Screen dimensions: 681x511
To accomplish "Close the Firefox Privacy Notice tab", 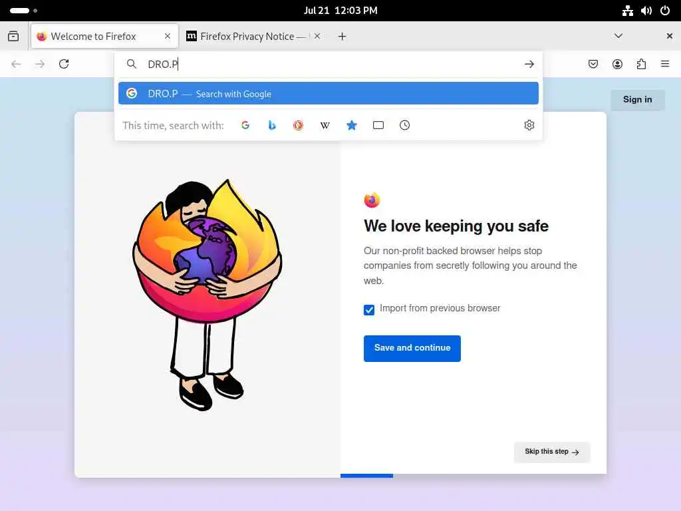I will [x=317, y=37].
